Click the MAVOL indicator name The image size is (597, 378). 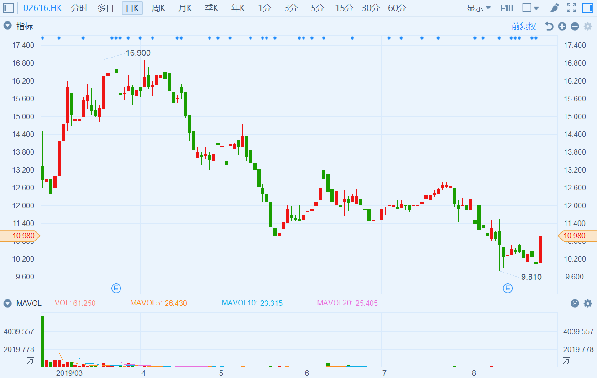click(29, 303)
